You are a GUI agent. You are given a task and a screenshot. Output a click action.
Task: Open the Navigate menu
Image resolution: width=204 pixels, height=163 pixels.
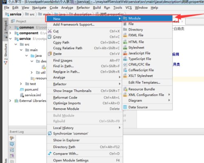(39, 8)
